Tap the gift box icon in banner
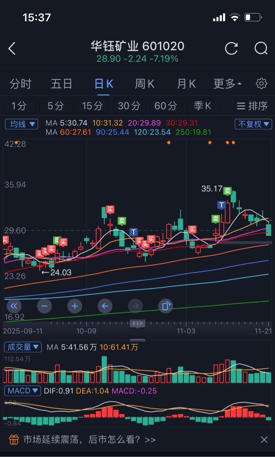275x457 pixels. 14,439
